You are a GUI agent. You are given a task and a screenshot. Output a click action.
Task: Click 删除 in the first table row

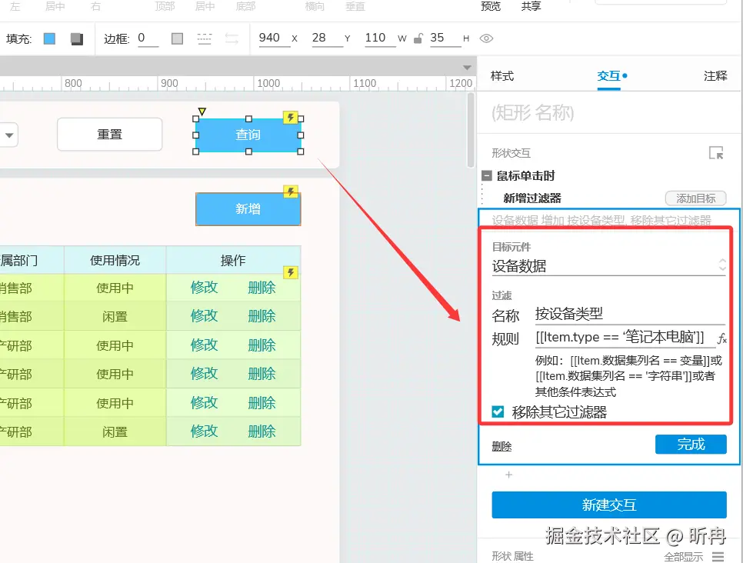(x=262, y=287)
